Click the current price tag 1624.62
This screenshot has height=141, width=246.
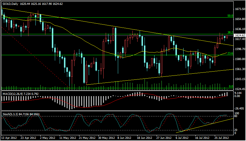coord(240,35)
